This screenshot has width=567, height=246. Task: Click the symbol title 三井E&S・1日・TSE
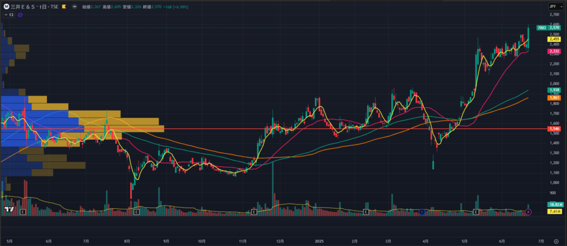click(x=35, y=7)
